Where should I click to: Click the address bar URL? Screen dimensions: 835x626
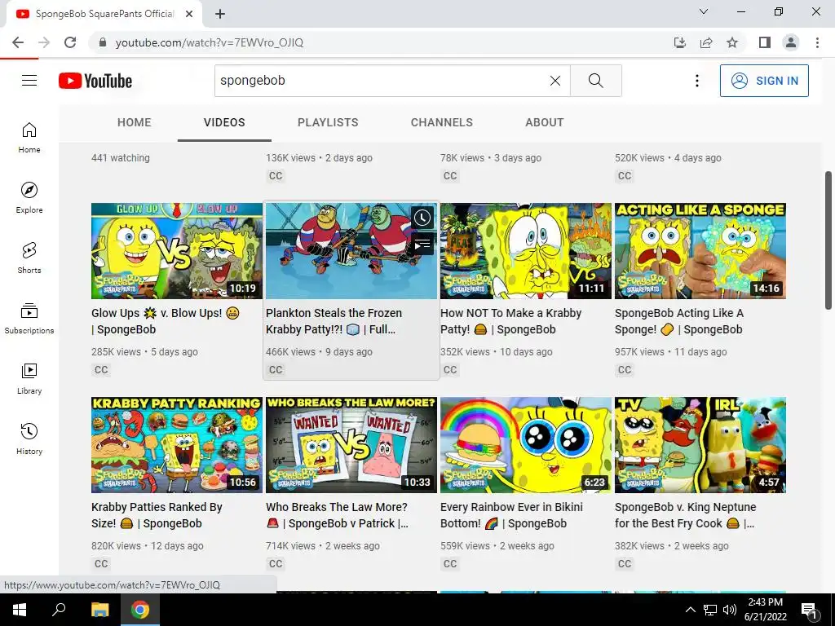pos(210,42)
